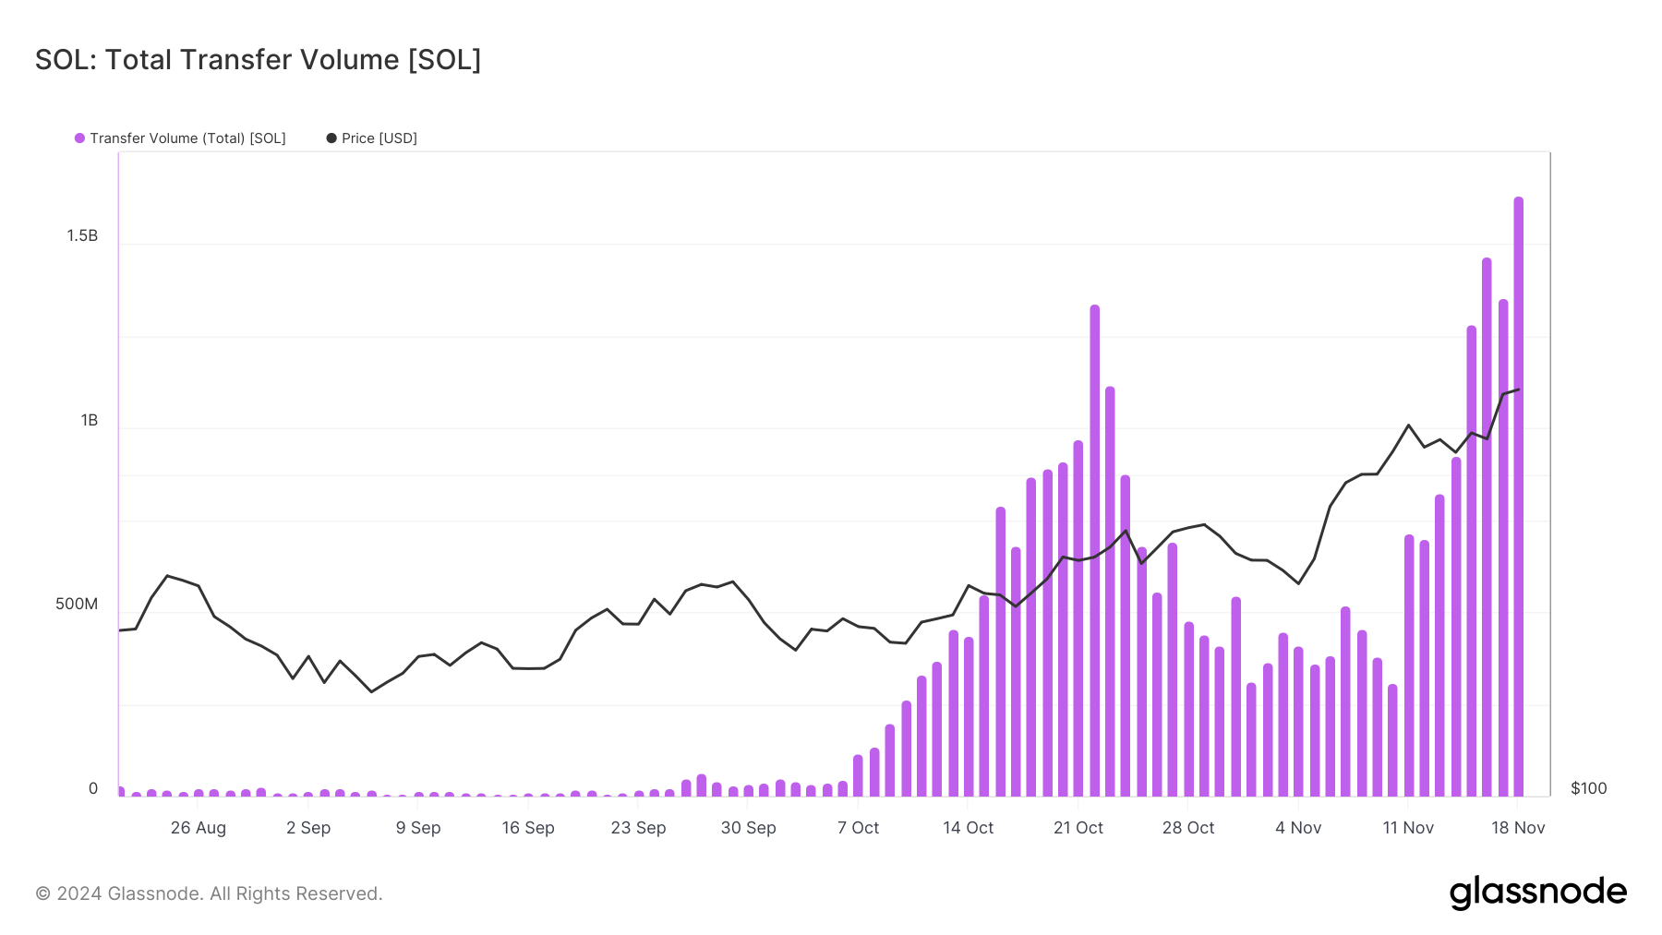Click the 18 Nov x-axis date label
The image size is (1662, 935).
pyautogui.click(x=1517, y=828)
